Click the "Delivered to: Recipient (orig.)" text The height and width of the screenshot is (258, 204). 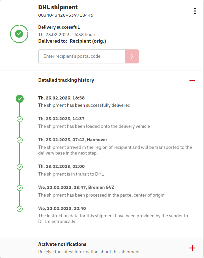pyautogui.click(x=72, y=41)
